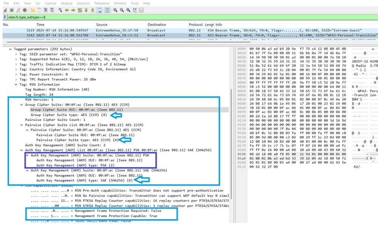Jump to the first packet
The width and height of the screenshot is (378, 227).
86,10
